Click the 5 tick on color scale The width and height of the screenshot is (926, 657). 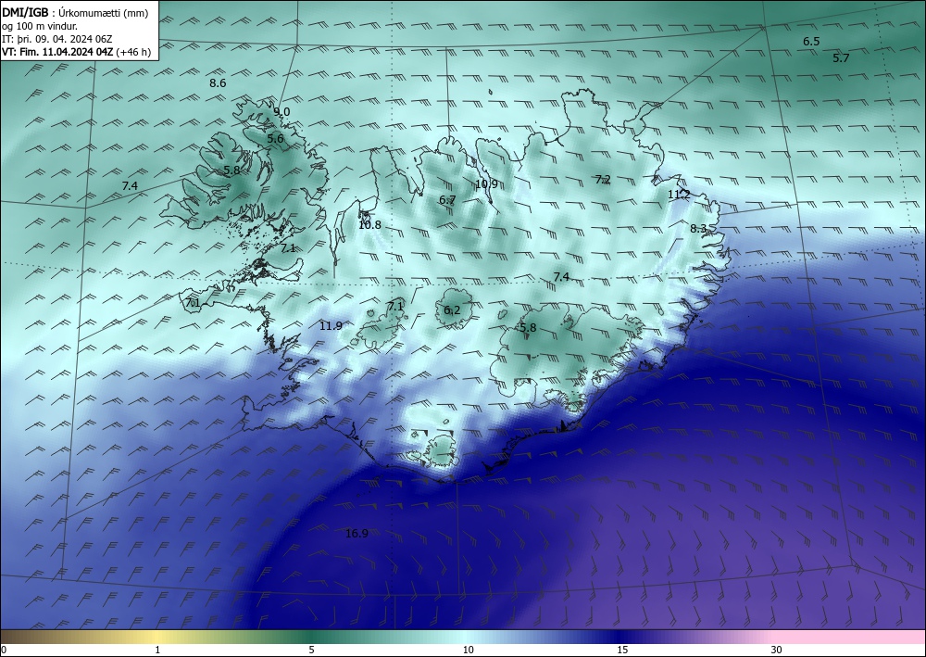pyautogui.click(x=311, y=651)
